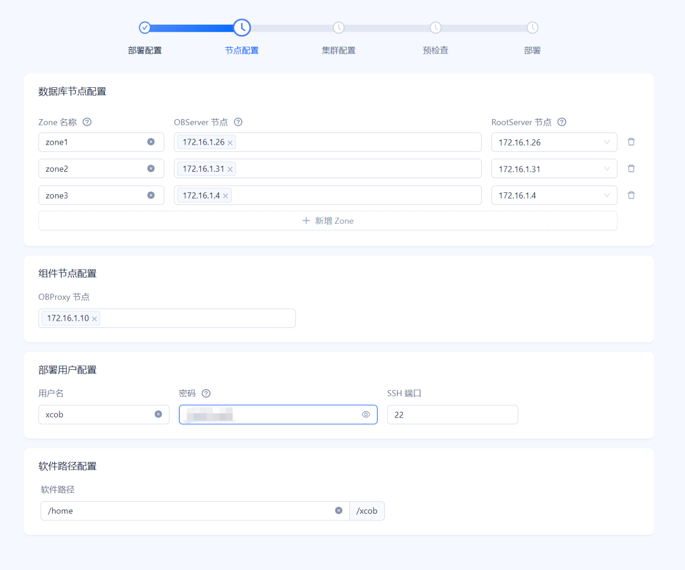The image size is (685, 570).
Task: Toggle password visibility with eye icon
Action: coord(366,414)
